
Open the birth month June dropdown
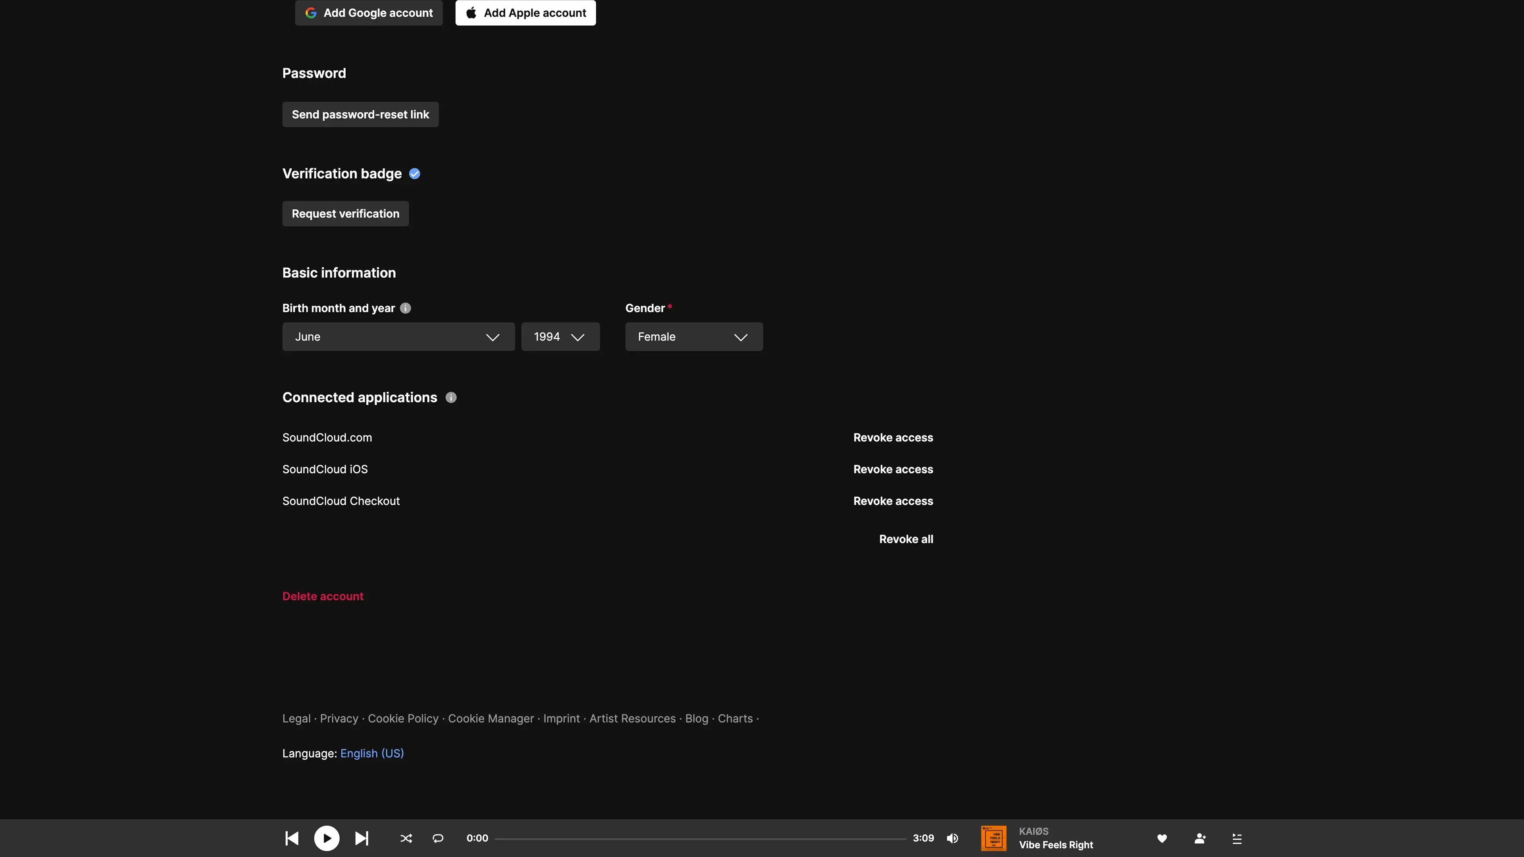(x=398, y=336)
